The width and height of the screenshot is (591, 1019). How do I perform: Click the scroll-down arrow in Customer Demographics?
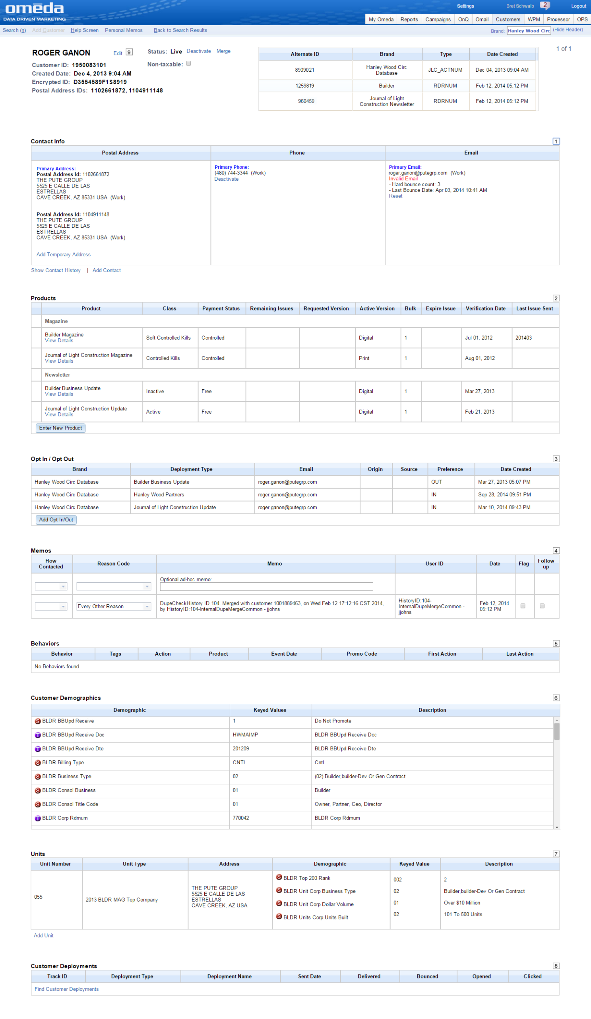pos(557,828)
